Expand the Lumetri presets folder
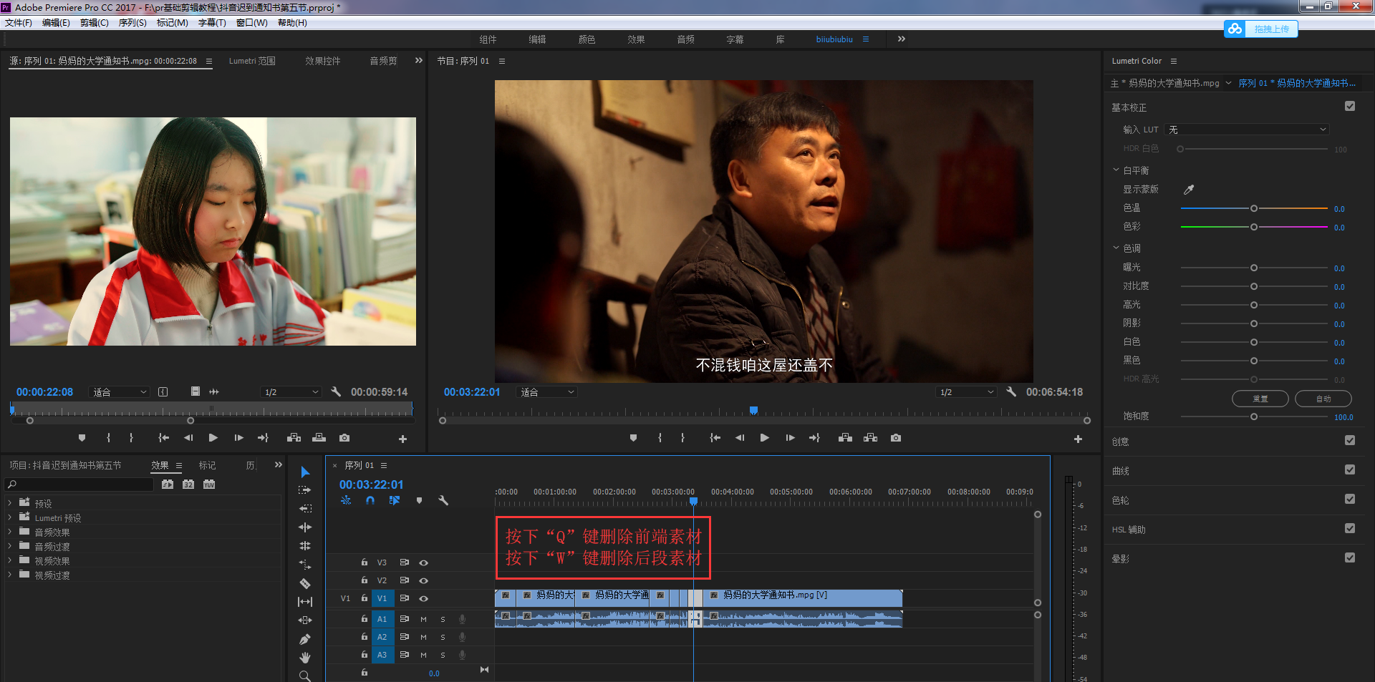 [9, 517]
